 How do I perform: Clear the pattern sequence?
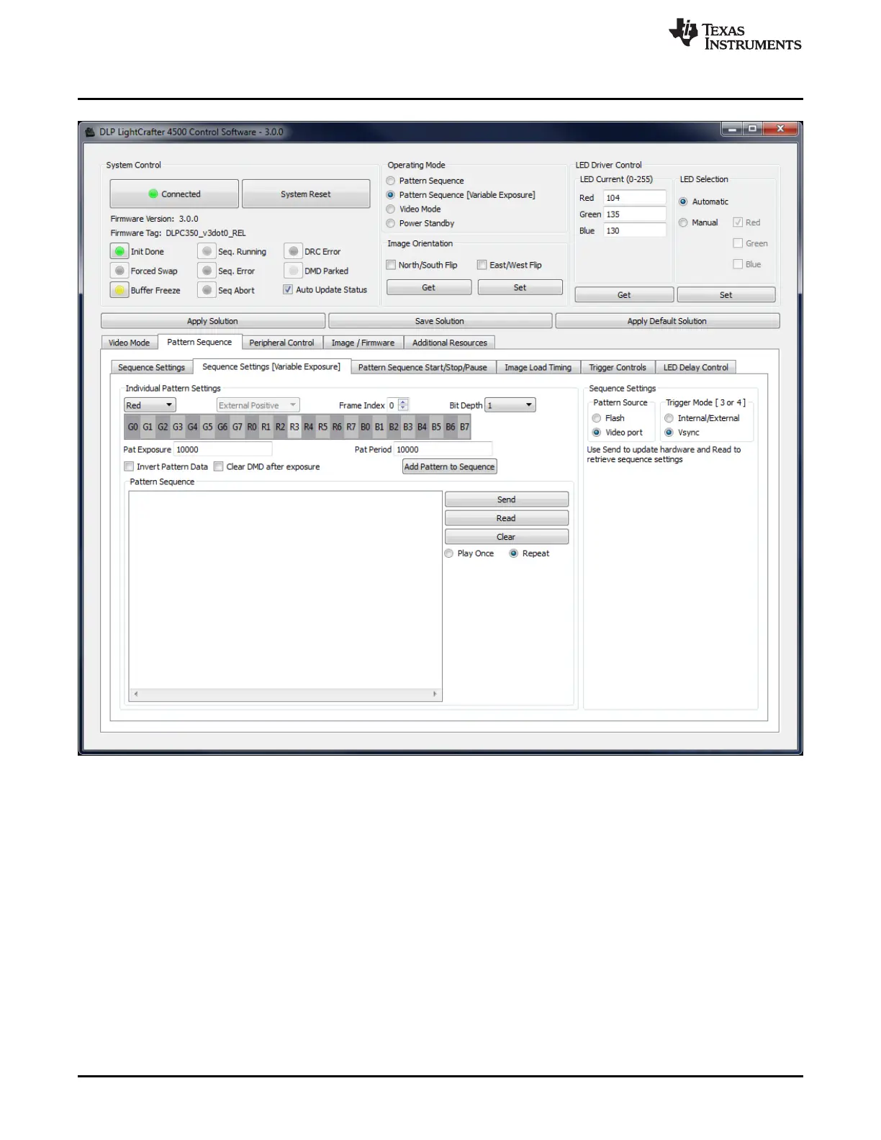pos(507,537)
